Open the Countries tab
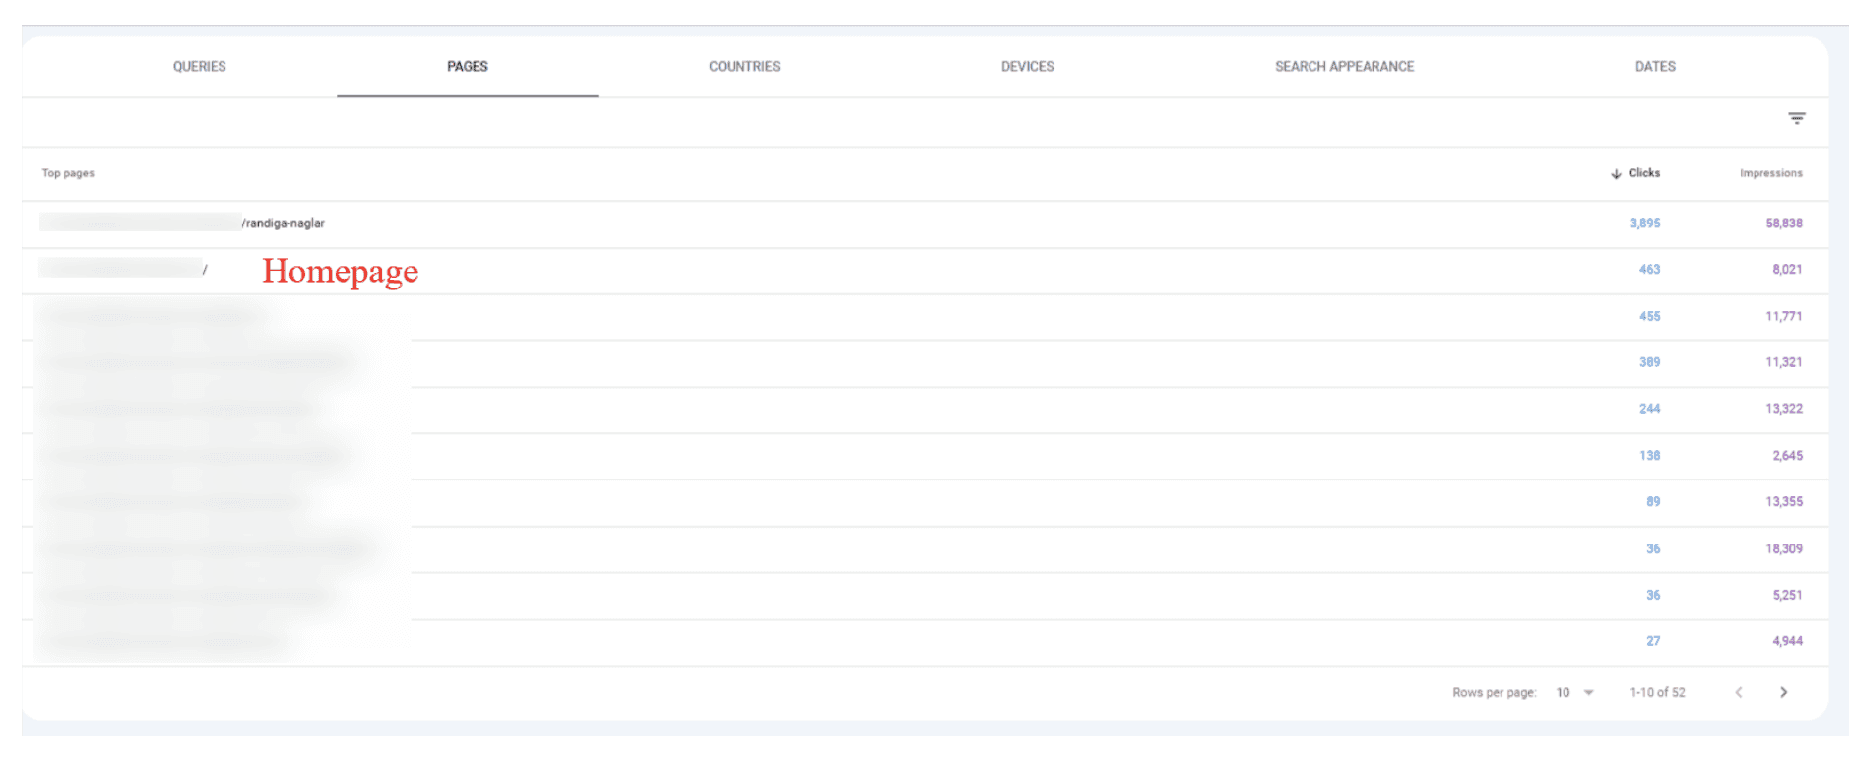The image size is (1853, 768). tap(744, 67)
